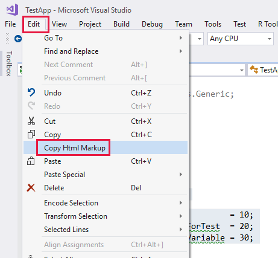Click the window title TestApp - Microsoft Visual Studio
This screenshot has height=258, width=278.
pyautogui.click(x=78, y=10)
